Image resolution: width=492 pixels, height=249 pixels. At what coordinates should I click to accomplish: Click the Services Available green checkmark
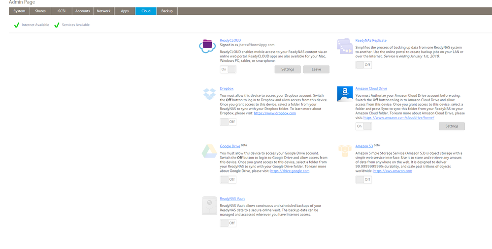pyautogui.click(x=57, y=25)
